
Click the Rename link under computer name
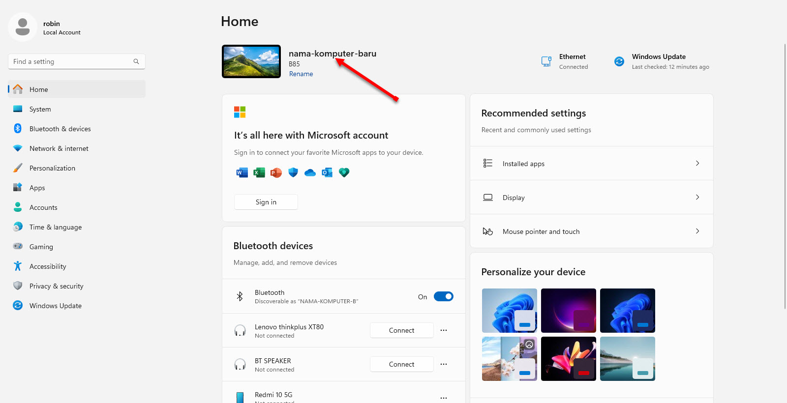[301, 74]
